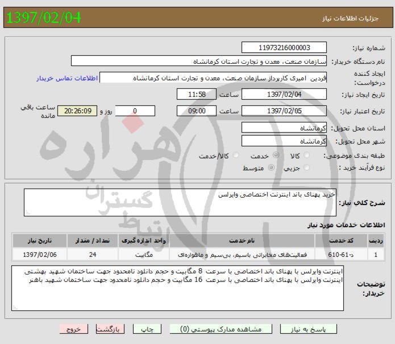395x344 pixels.
Task: Click the تاریخ نیاز column header
Action: coord(40,240)
